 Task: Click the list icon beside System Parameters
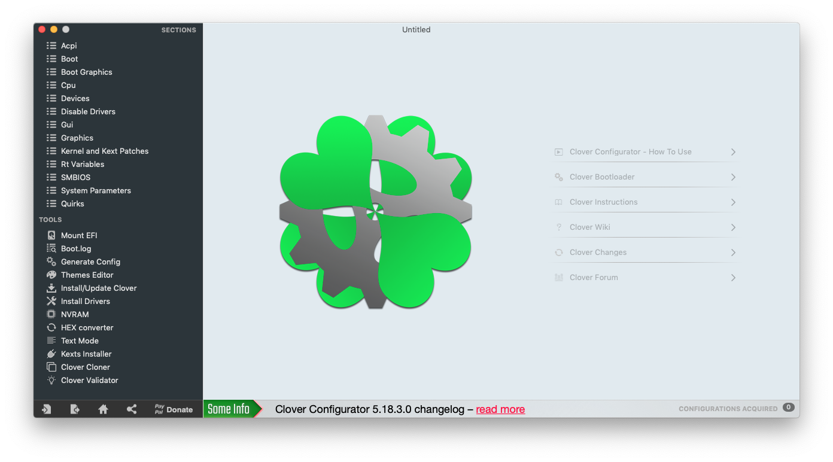51,190
